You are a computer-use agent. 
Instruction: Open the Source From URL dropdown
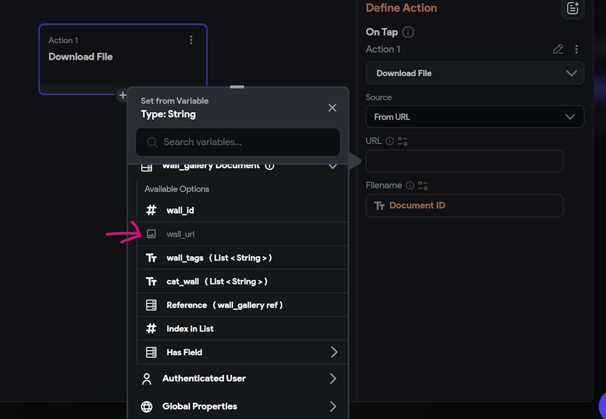(474, 117)
